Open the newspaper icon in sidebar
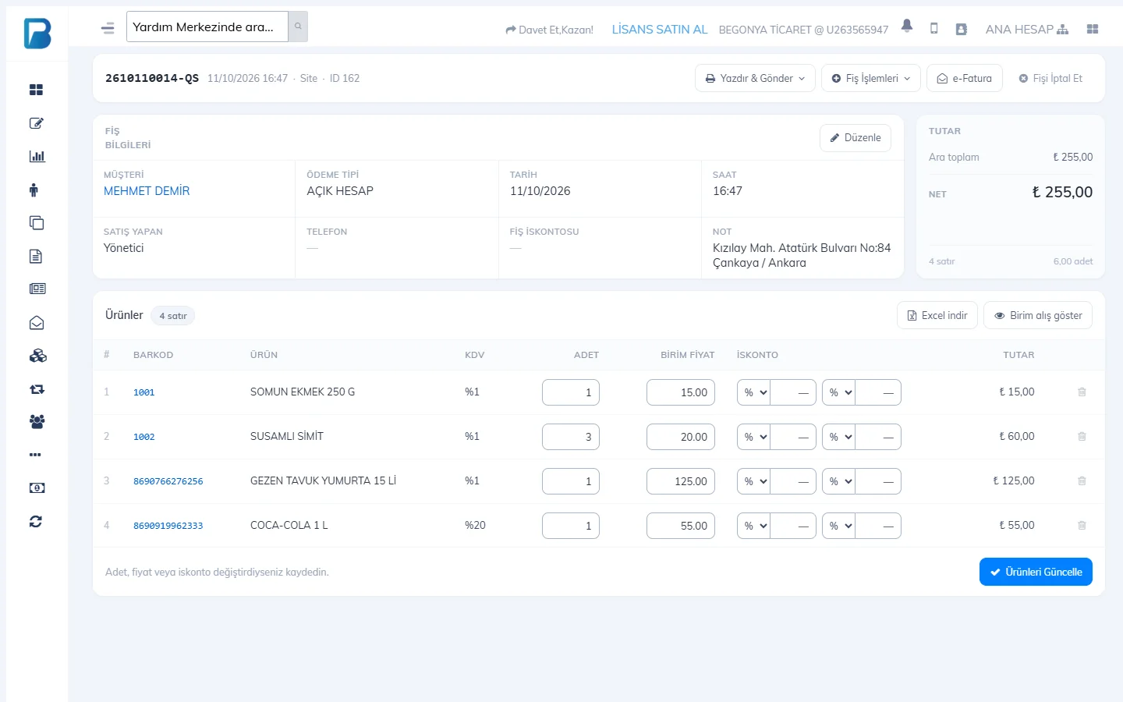The image size is (1123, 702). point(37,289)
